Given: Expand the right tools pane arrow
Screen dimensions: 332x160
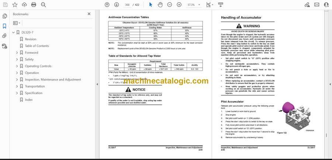Looking at the screenshot, I should [x=330, y=84].
